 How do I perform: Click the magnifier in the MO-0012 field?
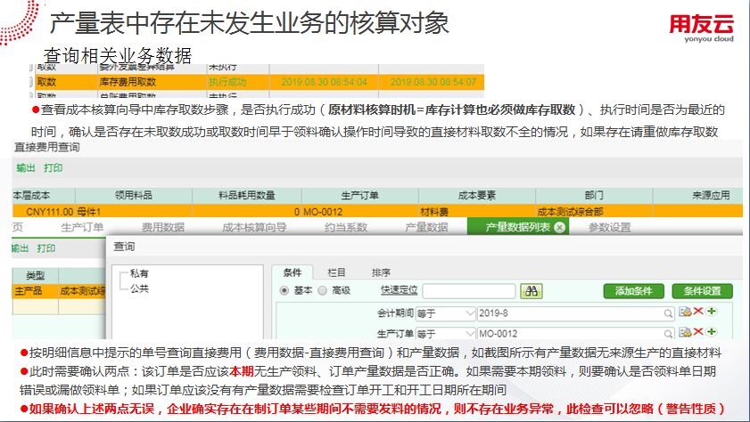[668, 334]
